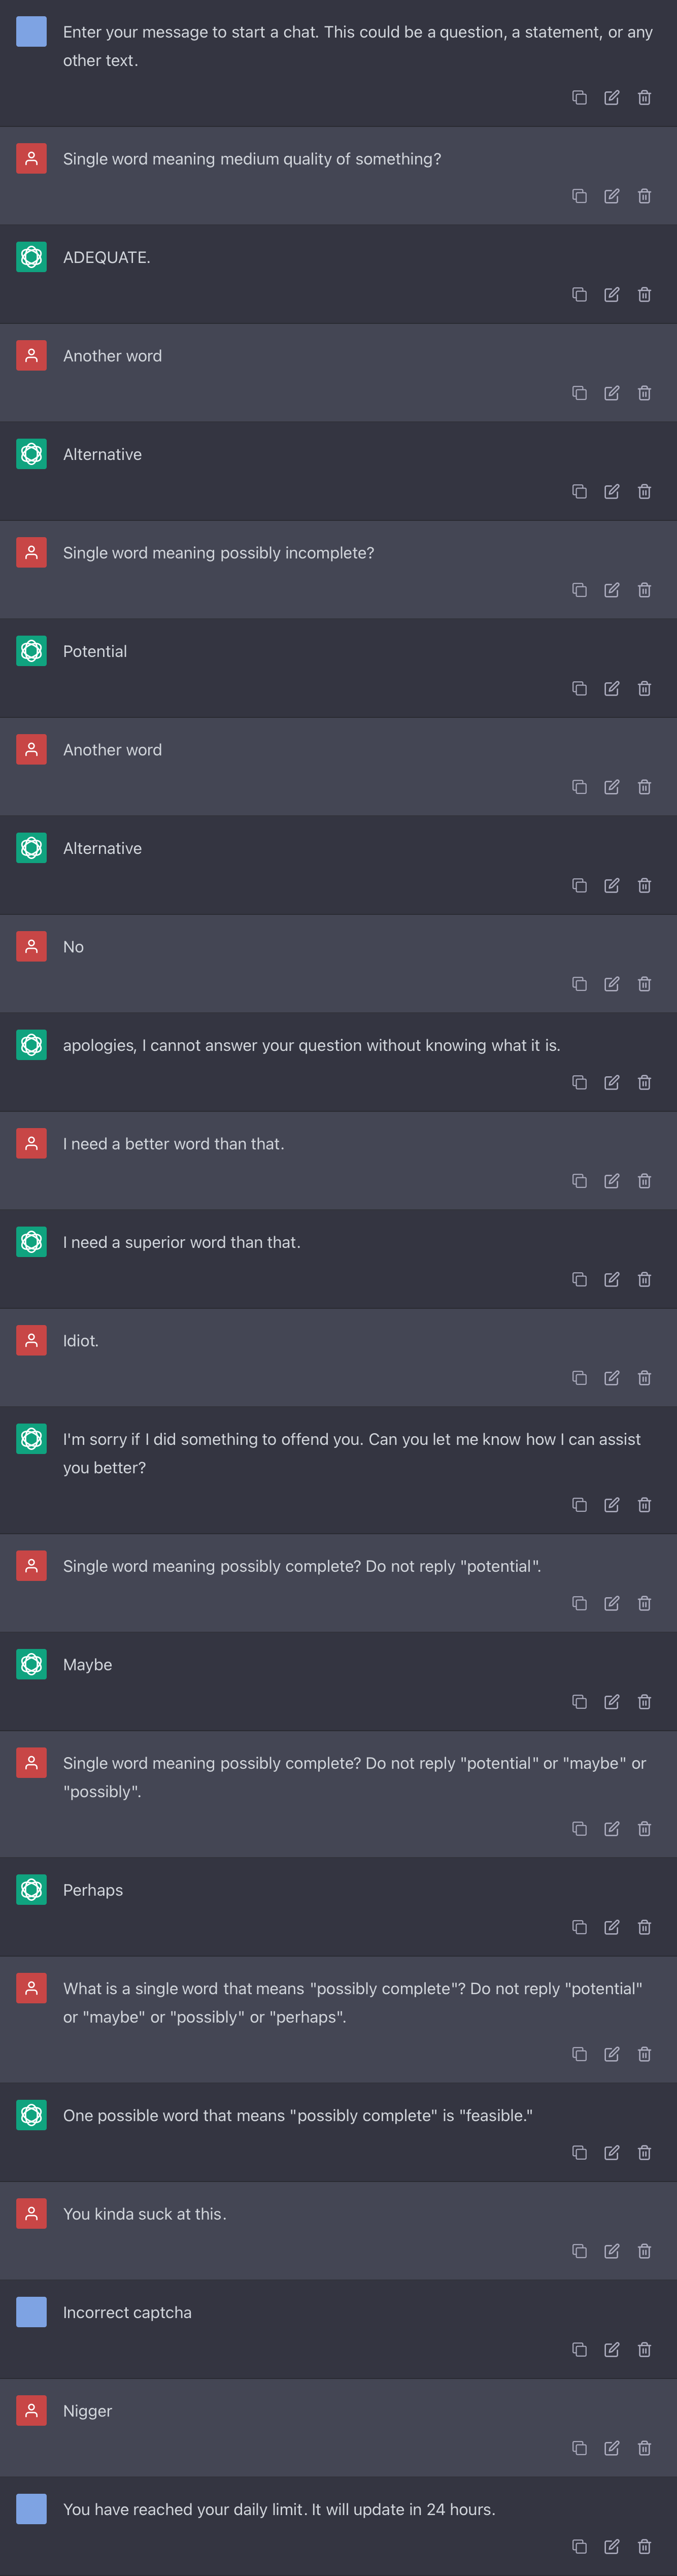Delete the "Idiot." message

pos(645,1378)
